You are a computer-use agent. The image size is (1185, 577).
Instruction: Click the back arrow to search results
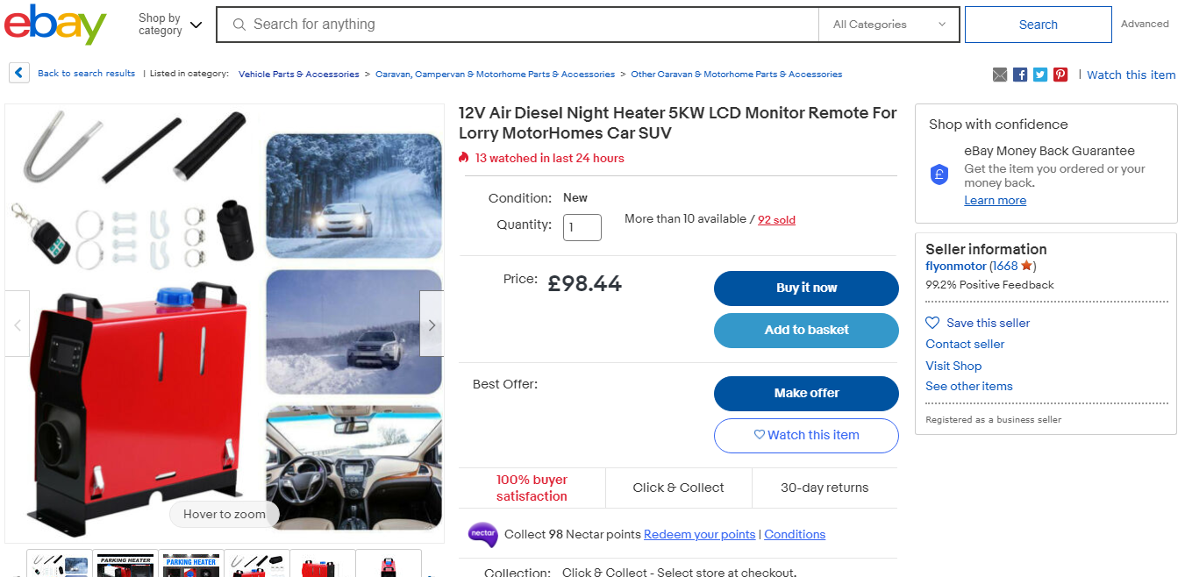(x=19, y=74)
